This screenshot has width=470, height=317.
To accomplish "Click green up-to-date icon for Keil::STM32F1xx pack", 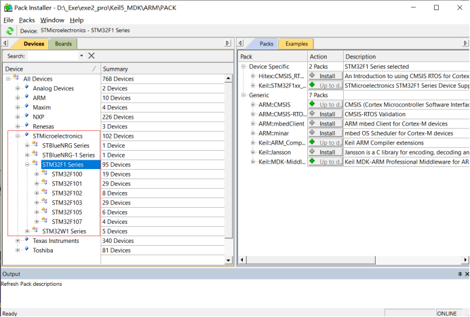I will [313, 85].
